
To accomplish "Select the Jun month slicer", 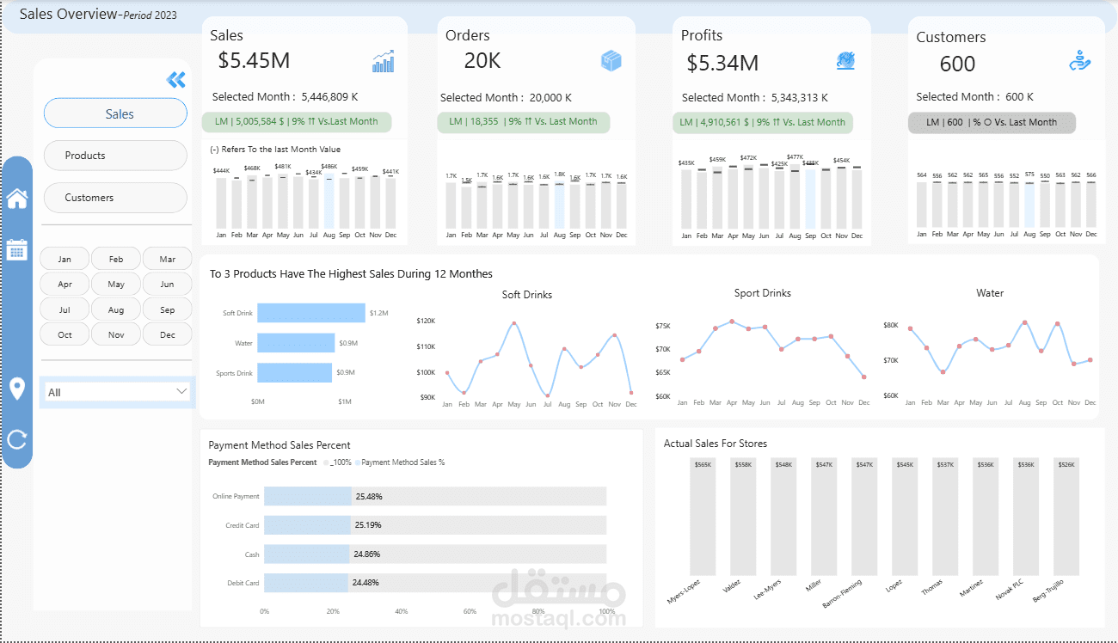I will point(167,284).
